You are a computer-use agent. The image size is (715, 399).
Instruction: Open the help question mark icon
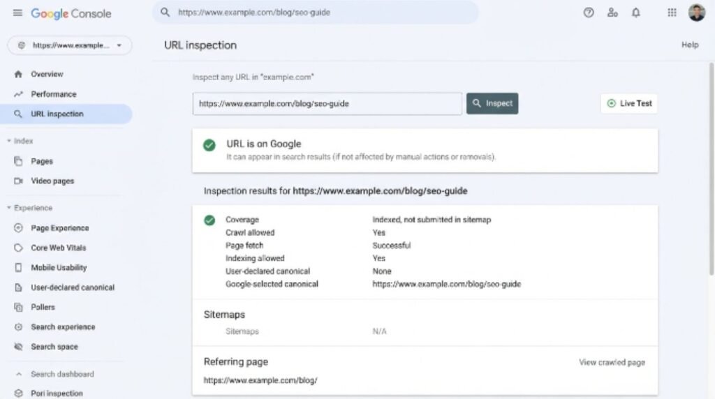click(x=588, y=13)
